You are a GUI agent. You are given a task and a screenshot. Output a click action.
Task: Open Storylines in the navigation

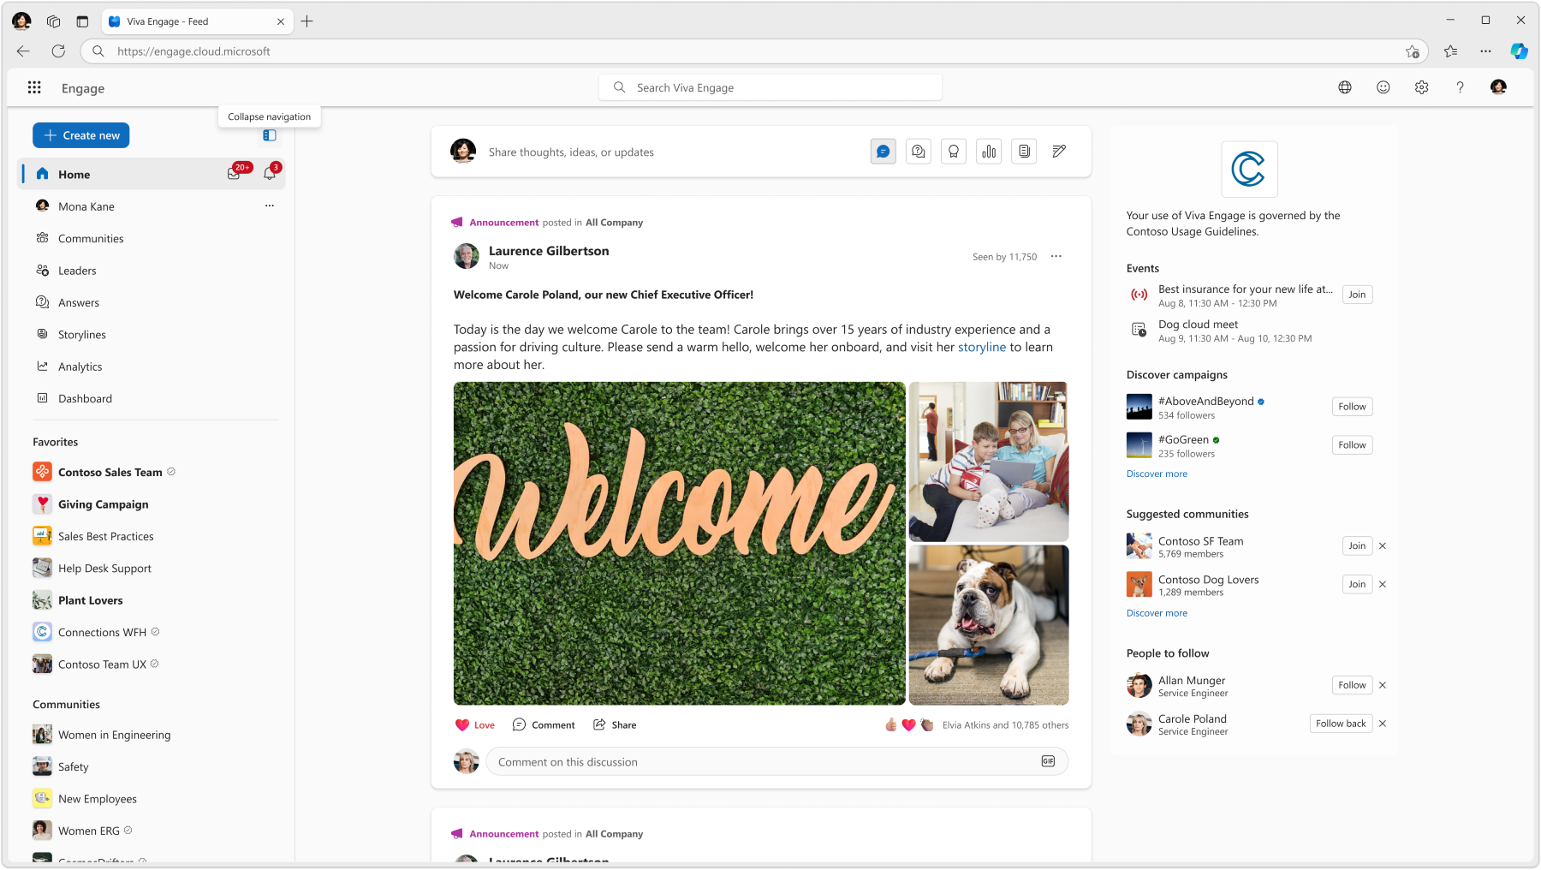152,335
